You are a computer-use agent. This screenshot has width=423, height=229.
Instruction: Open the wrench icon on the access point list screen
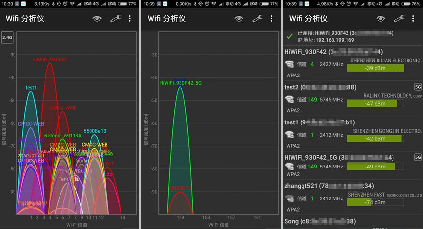click(x=399, y=19)
